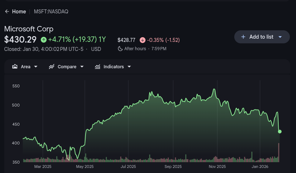Click the After hours 7:59 PM label

[x=145, y=49]
